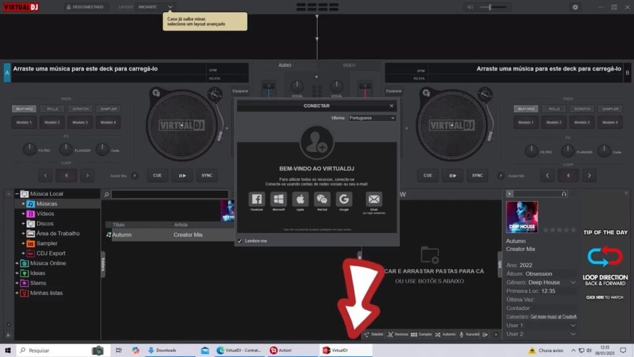Connect using the WeChat icon
634x357 pixels.
click(x=322, y=200)
